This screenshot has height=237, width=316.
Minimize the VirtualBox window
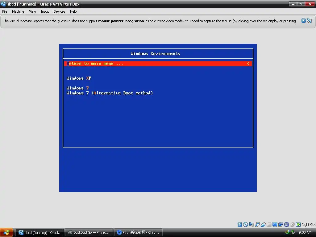click(x=293, y=4)
